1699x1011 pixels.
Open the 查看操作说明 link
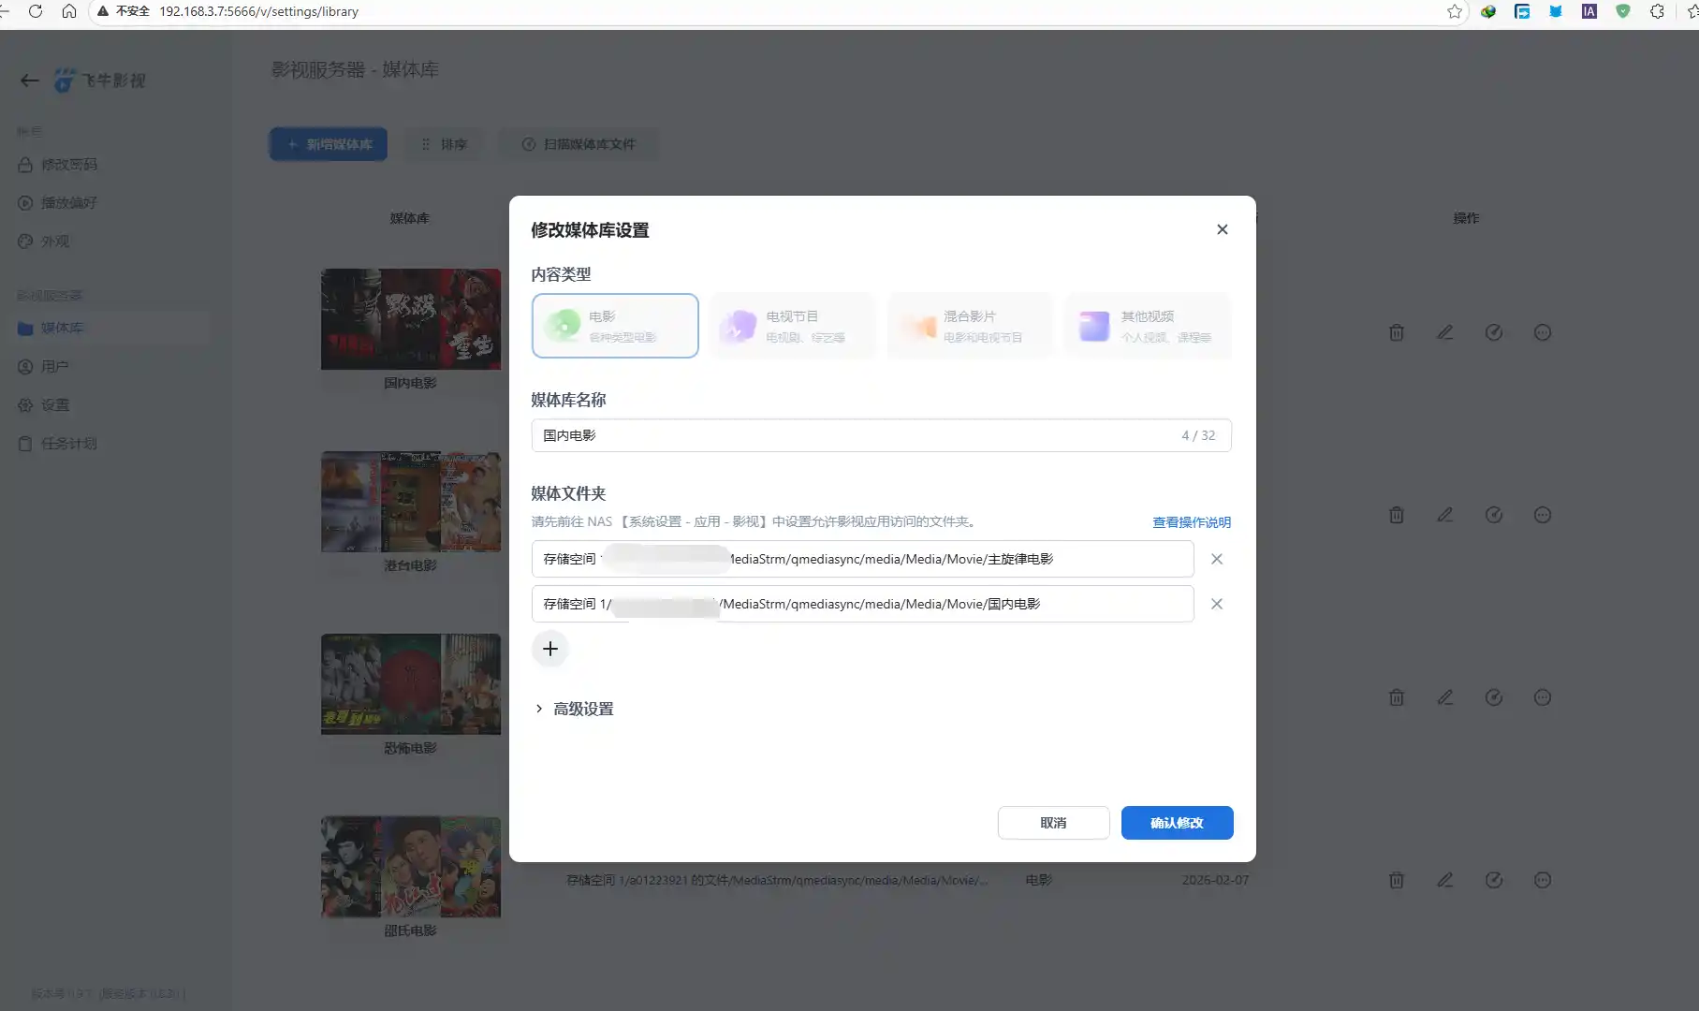[1192, 522]
